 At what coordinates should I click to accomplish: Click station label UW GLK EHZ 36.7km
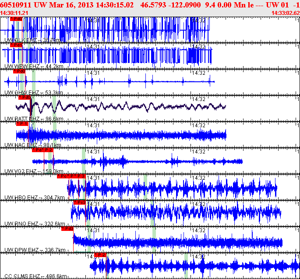pyautogui.click(x=32, y=40)
